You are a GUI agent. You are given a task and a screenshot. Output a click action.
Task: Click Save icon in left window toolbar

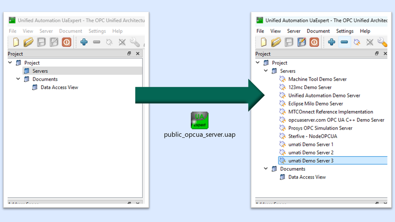[x=41, y=42]
